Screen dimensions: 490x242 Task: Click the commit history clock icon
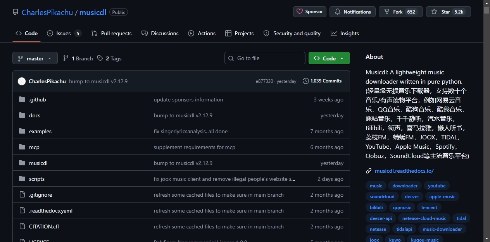click(306, 81)
